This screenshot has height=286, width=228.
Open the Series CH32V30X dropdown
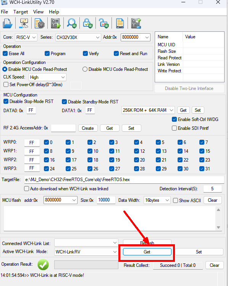click(x=78, y=38)
